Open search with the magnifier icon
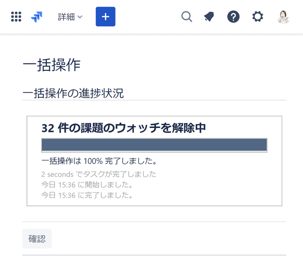303x266 pixels. point(187,17)
